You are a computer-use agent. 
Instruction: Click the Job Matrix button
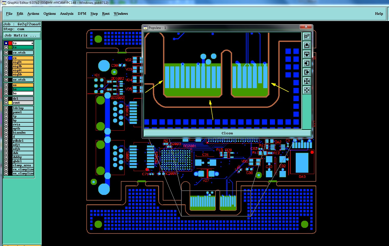coord(22,35)
